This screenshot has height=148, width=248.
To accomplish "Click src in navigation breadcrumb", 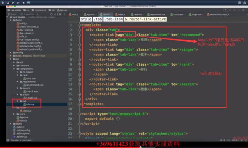I will coord(27,10).
